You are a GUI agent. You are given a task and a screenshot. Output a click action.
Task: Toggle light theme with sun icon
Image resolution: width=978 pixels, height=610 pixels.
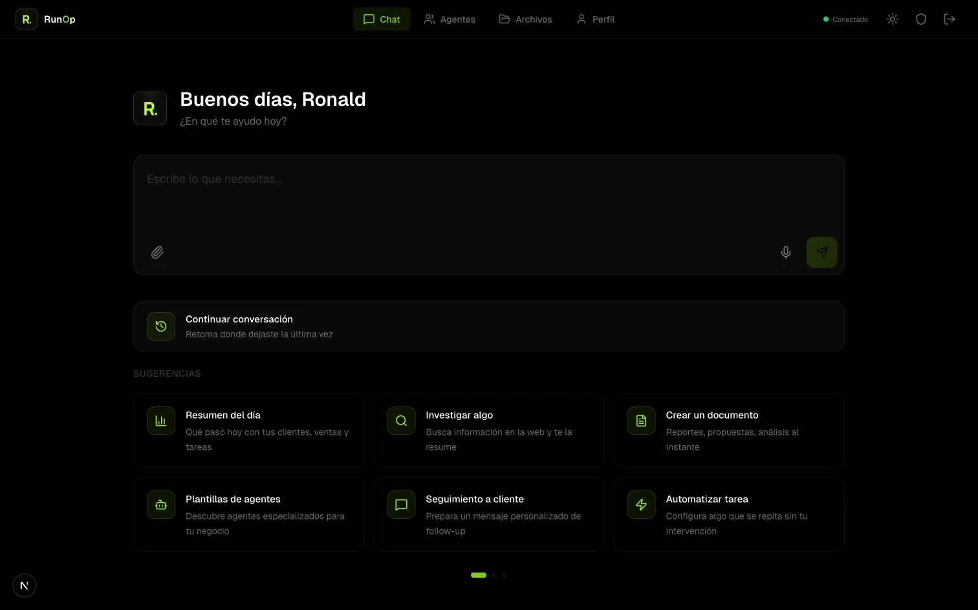[x=893, y=19]
